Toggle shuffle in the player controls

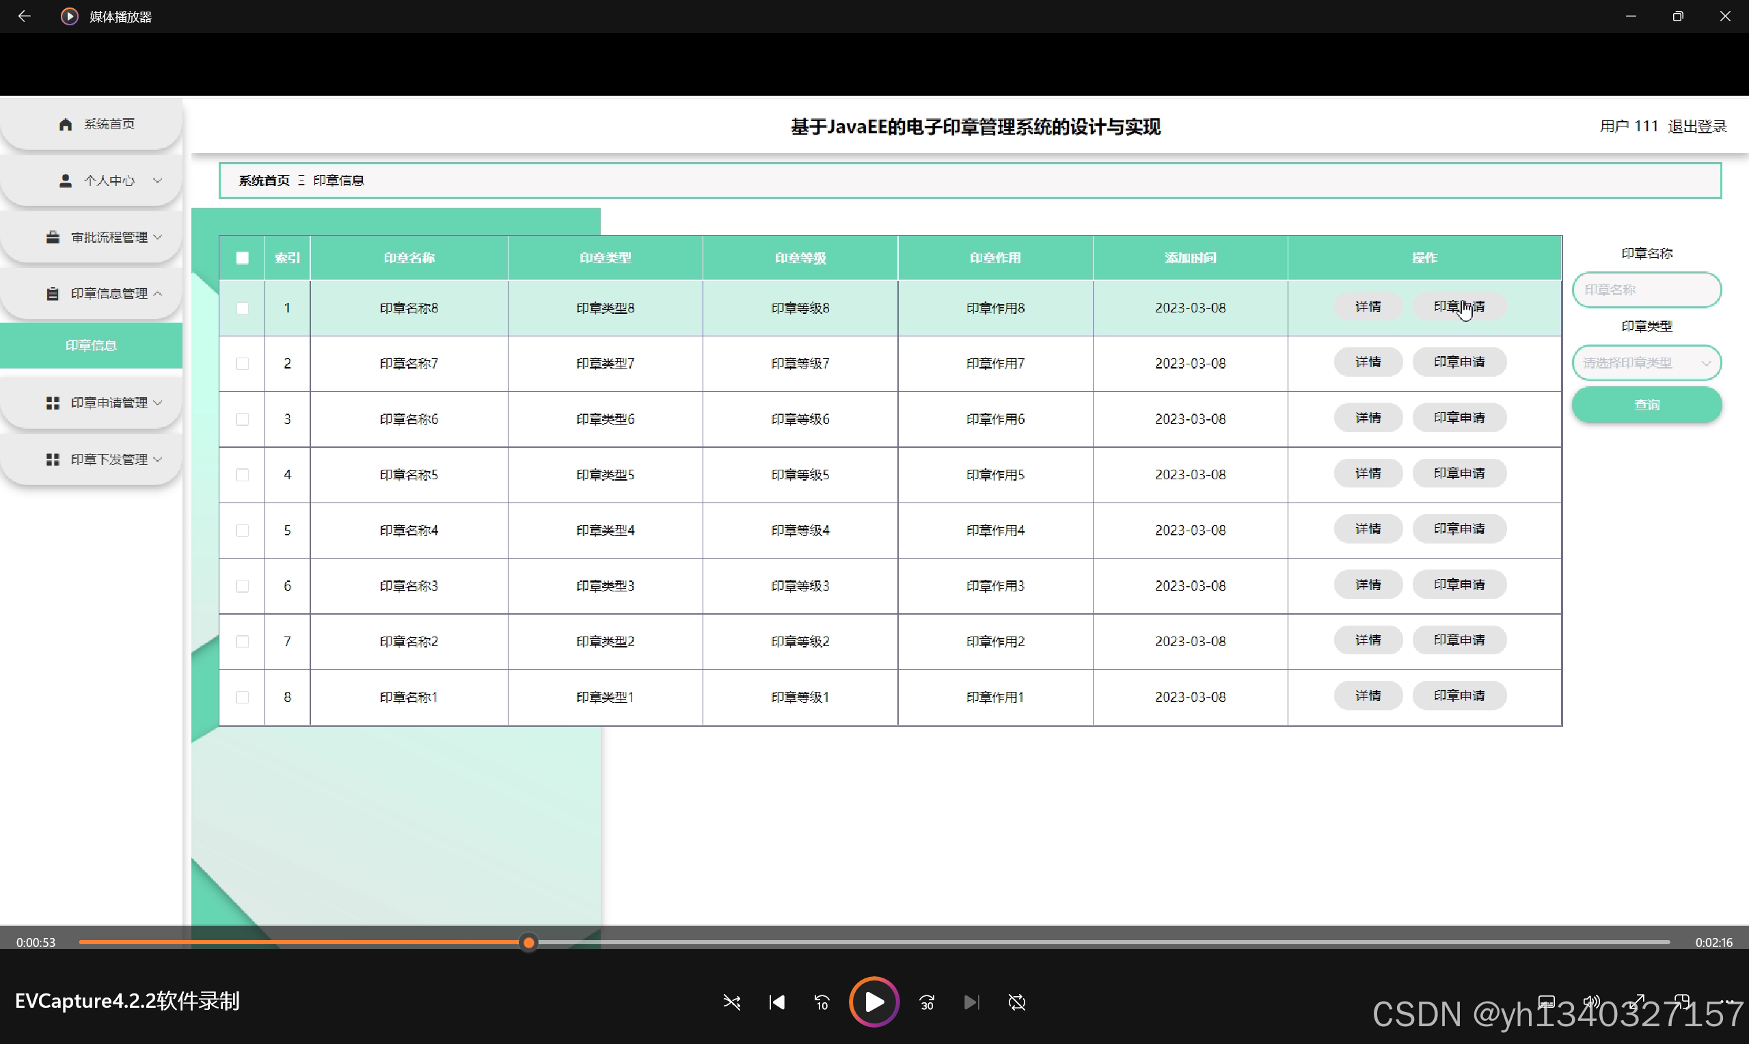click(x=731, y=1002)
